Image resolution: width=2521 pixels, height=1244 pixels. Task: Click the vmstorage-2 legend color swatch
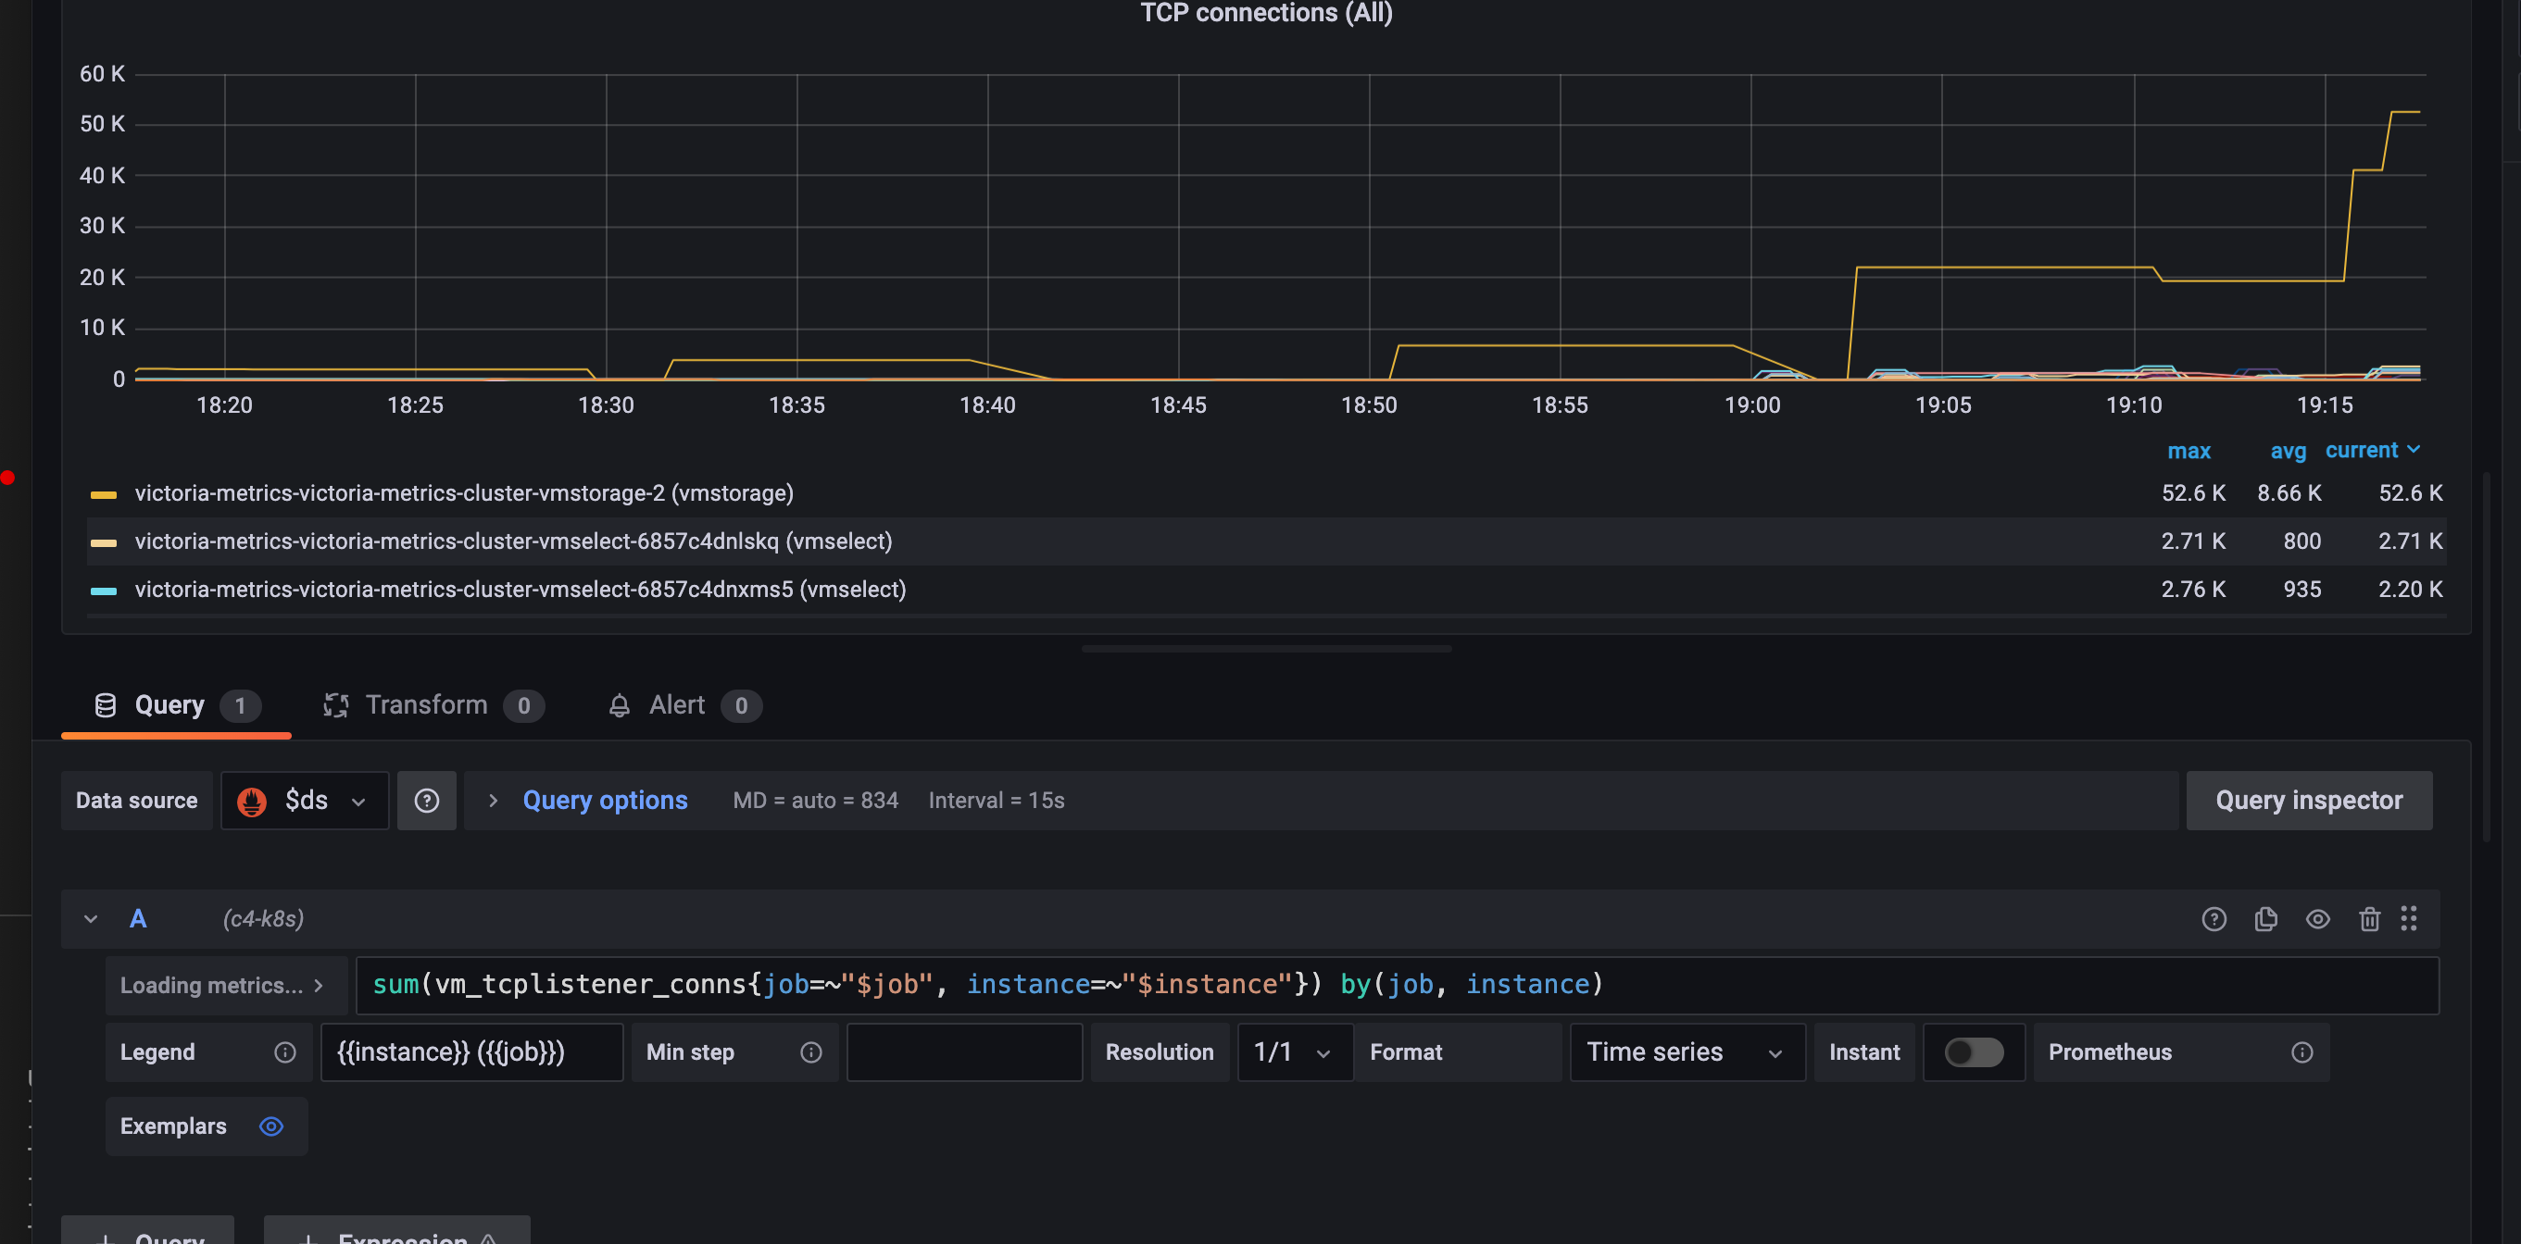[104, 494]
